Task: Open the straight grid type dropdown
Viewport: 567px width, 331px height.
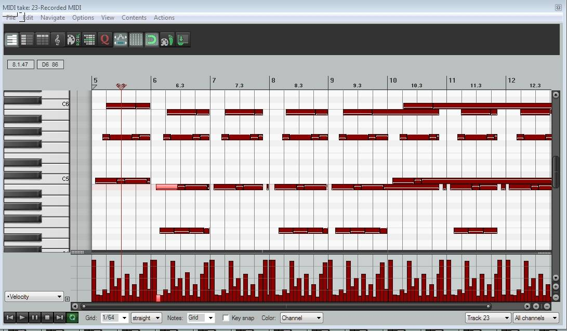Action: coord(146,317)
